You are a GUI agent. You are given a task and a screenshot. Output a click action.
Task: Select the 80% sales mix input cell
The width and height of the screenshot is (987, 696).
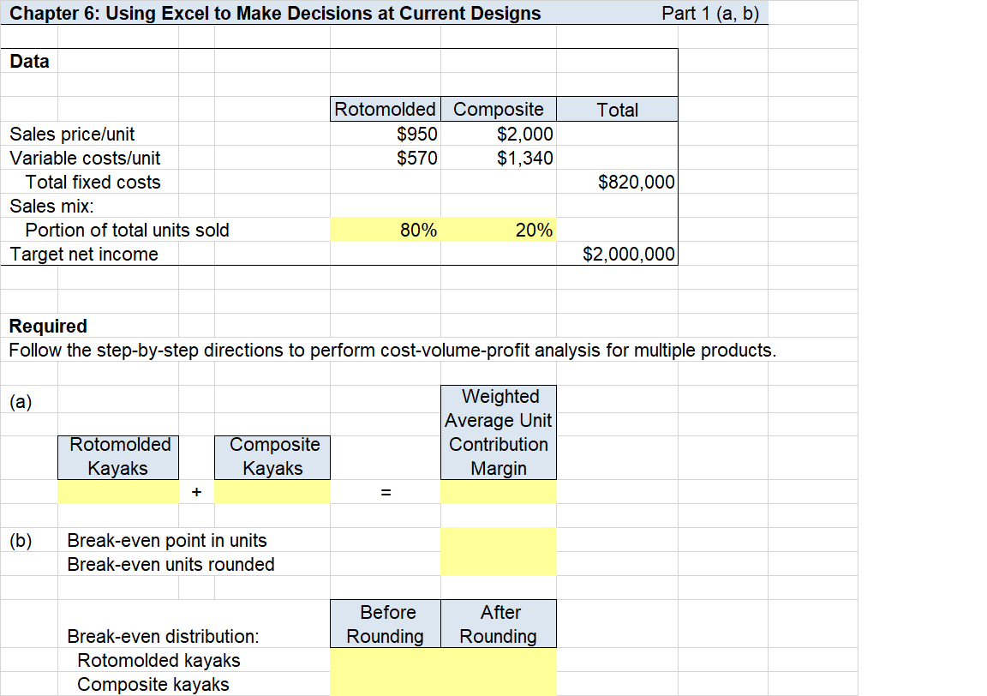click(x=385, y=230)
